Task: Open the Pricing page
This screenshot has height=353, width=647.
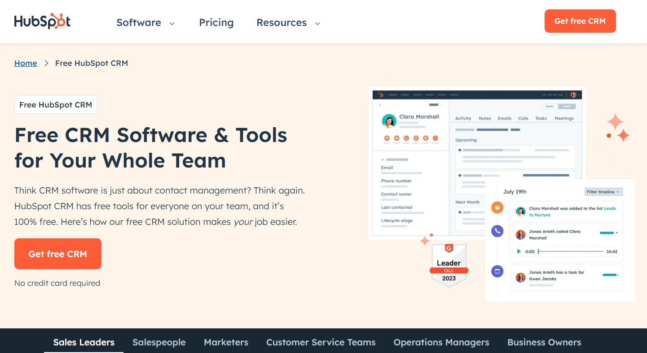Action: (216, 22)
